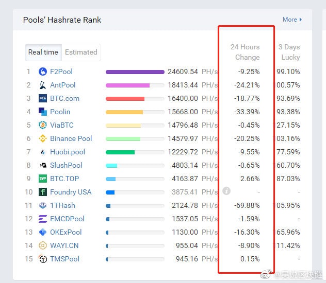326x283 pixels.
Task: Click the -20.25% change for Binance Pool
Action: tap(247, 138)
